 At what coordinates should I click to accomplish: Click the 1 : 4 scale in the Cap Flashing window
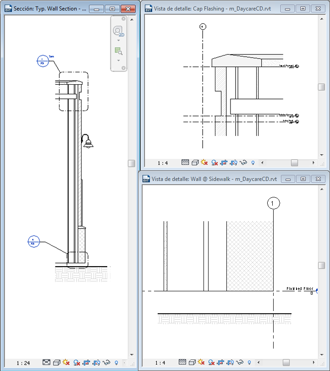[x=163, y=163]
